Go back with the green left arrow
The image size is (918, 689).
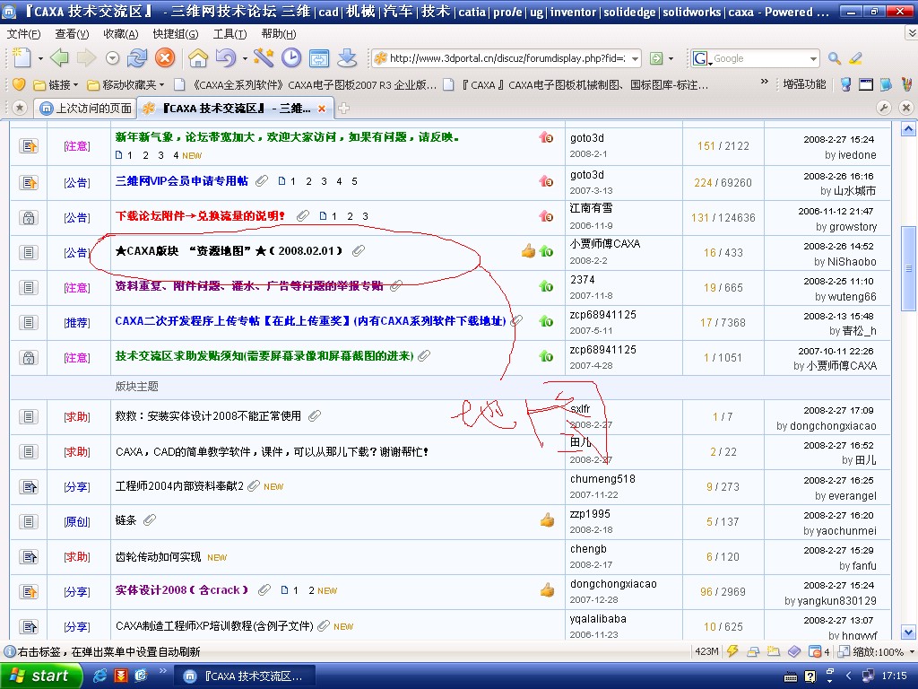click(x=59, y=58)
